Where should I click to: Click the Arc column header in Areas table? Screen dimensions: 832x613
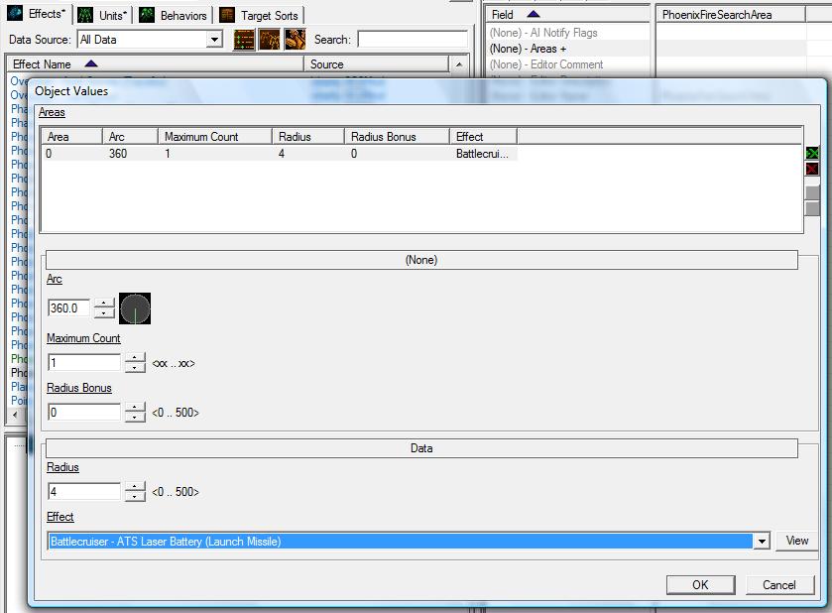click(x=131, y=137)
